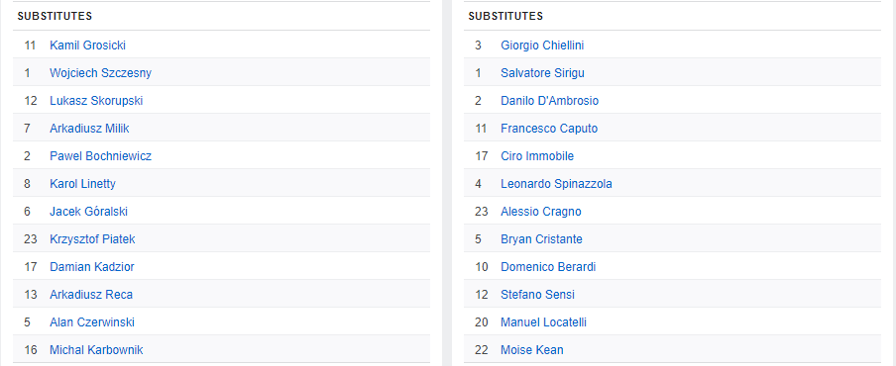
Task: Select Domenico Berardi name
Action: (548, 267)
